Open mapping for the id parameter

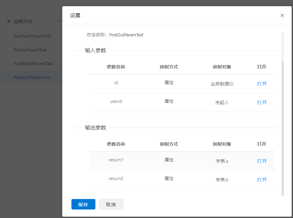pyautogui.click(x=262, y=84)
